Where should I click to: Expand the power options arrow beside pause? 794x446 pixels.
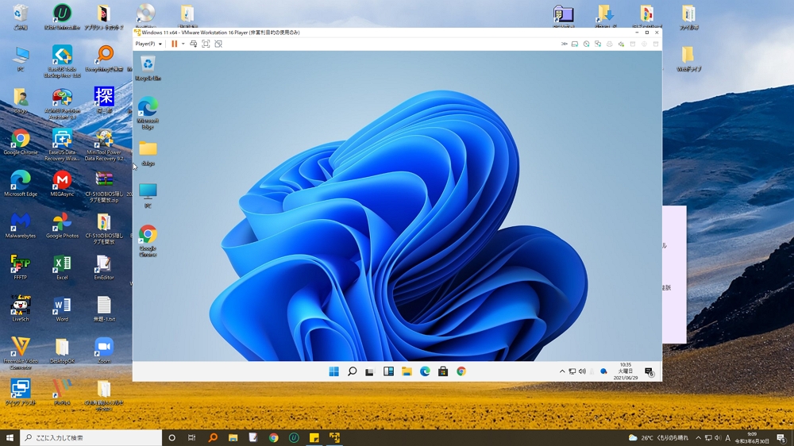(x=183, y=44)
